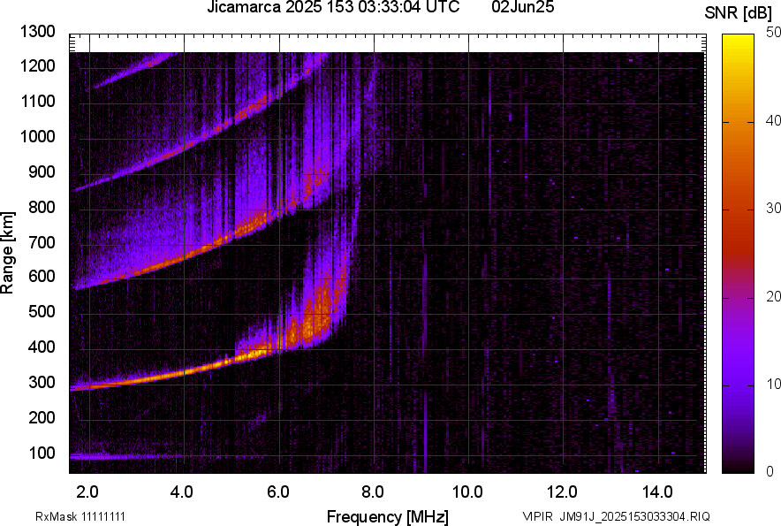This screenshot has height=526, width=781.
Task: Click the range tick label 100
Action: (x=42, y=453)
